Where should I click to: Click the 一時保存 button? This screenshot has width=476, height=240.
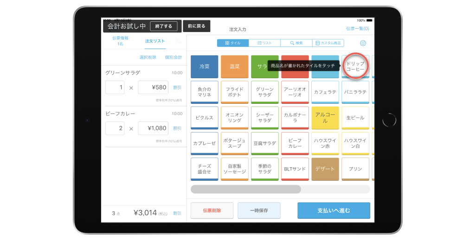tap(259, 210)
